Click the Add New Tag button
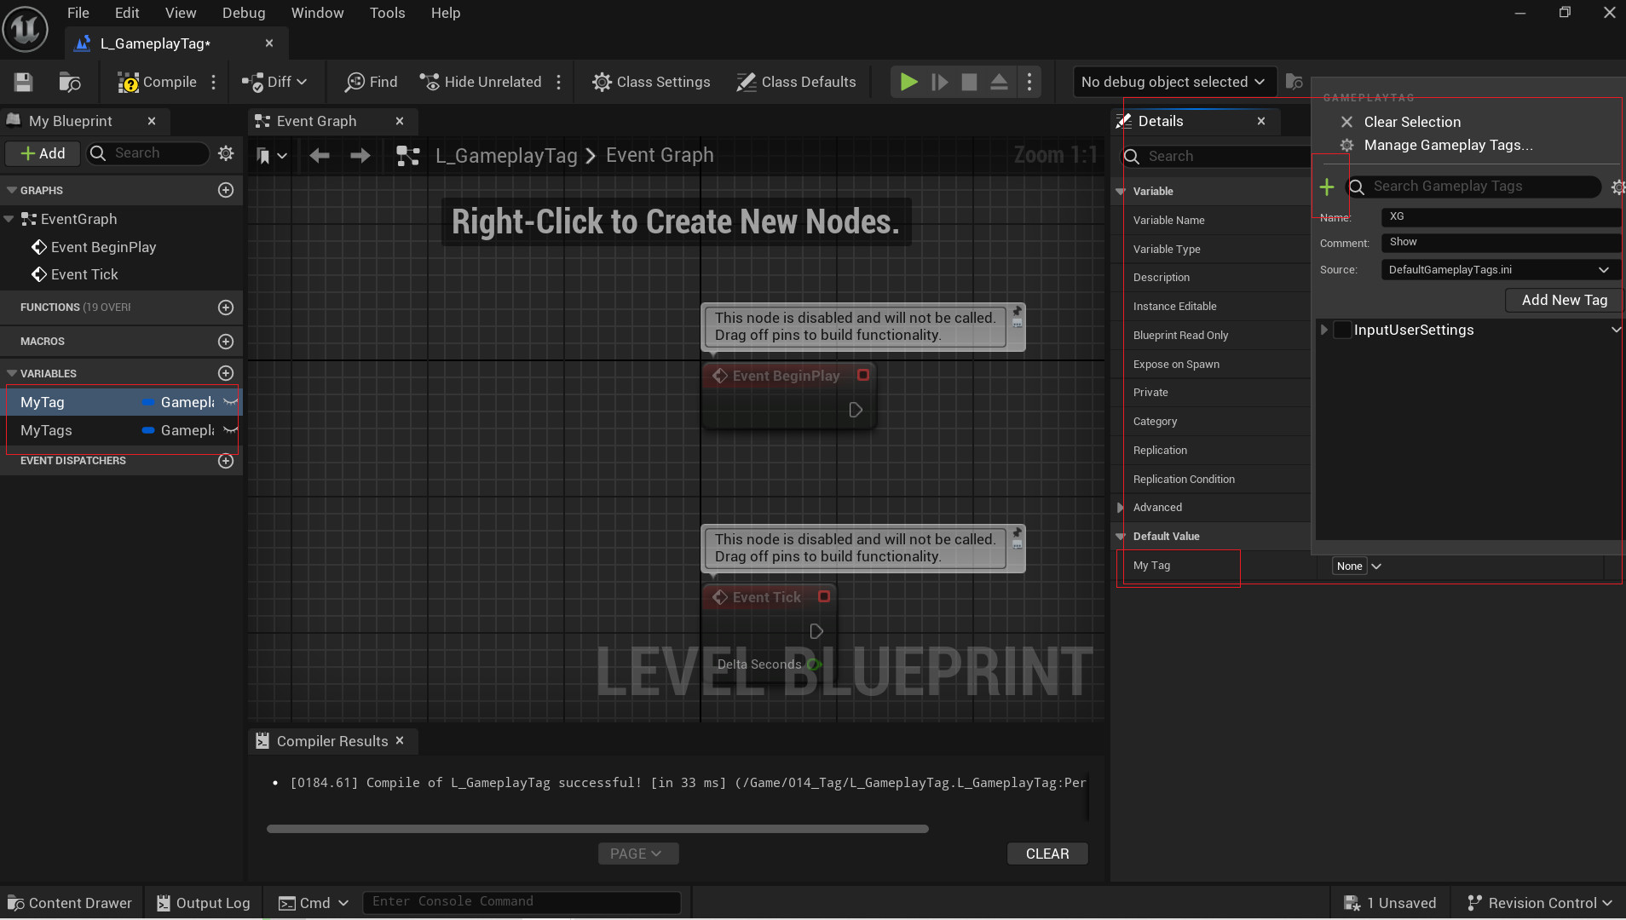 [x=1564, y=300]
